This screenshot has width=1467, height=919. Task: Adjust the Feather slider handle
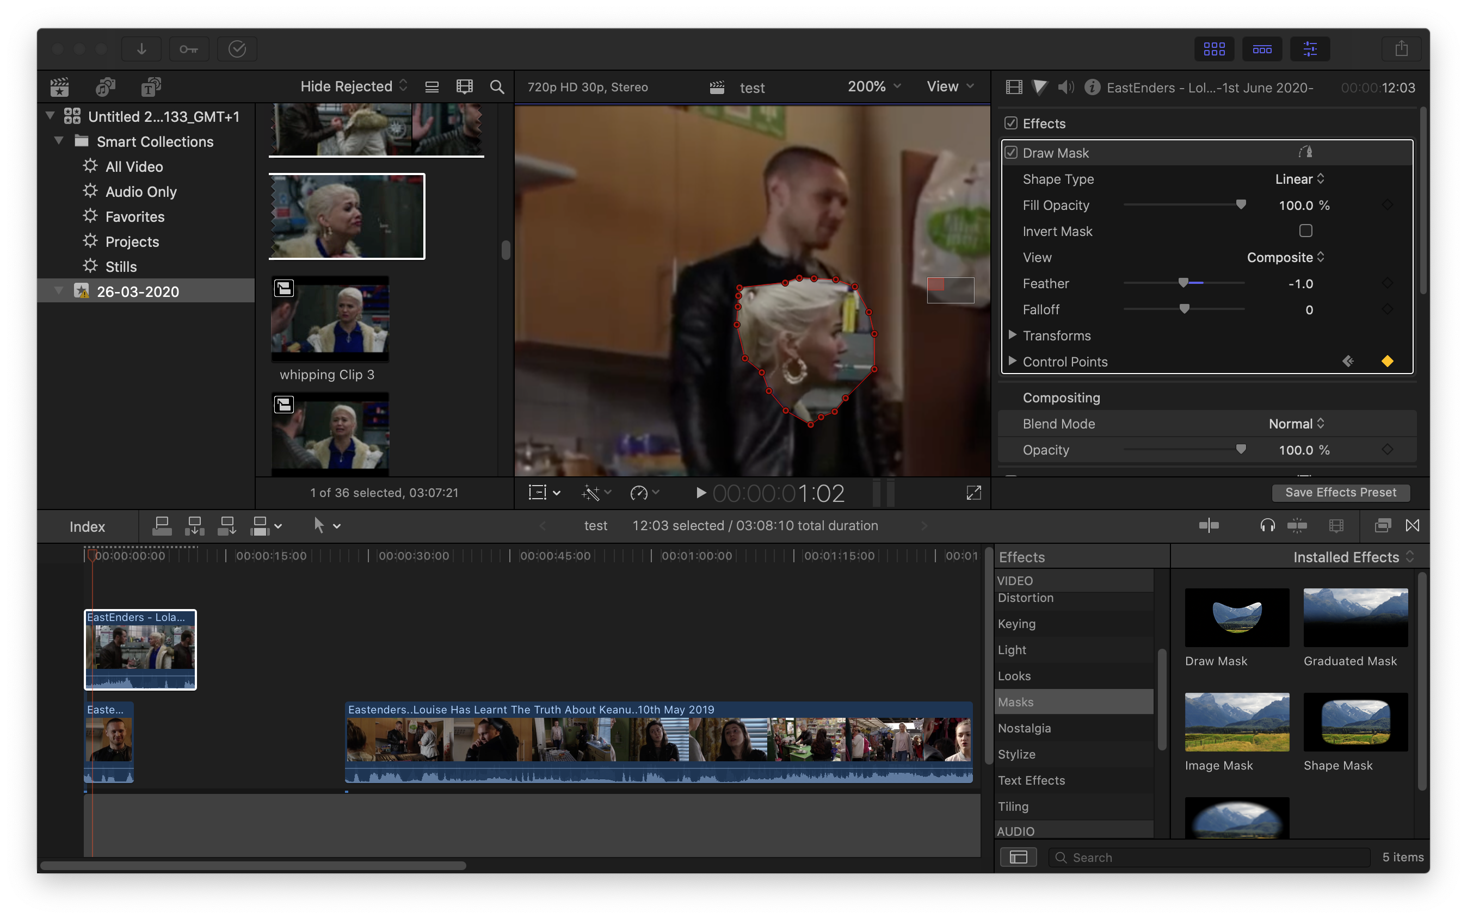(1183, 283)
